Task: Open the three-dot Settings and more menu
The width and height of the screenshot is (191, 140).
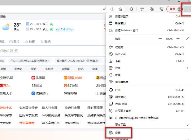Action: [188, 9]
